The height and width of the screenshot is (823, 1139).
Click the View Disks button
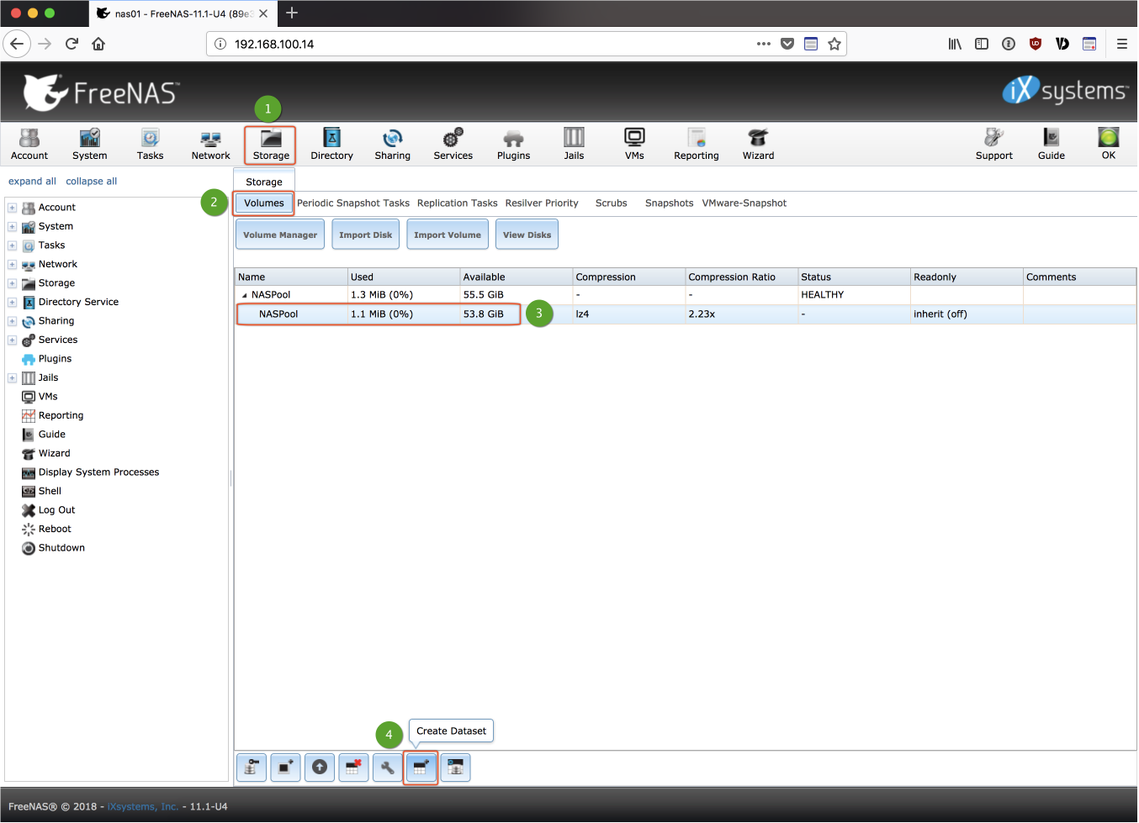(527, 235)
